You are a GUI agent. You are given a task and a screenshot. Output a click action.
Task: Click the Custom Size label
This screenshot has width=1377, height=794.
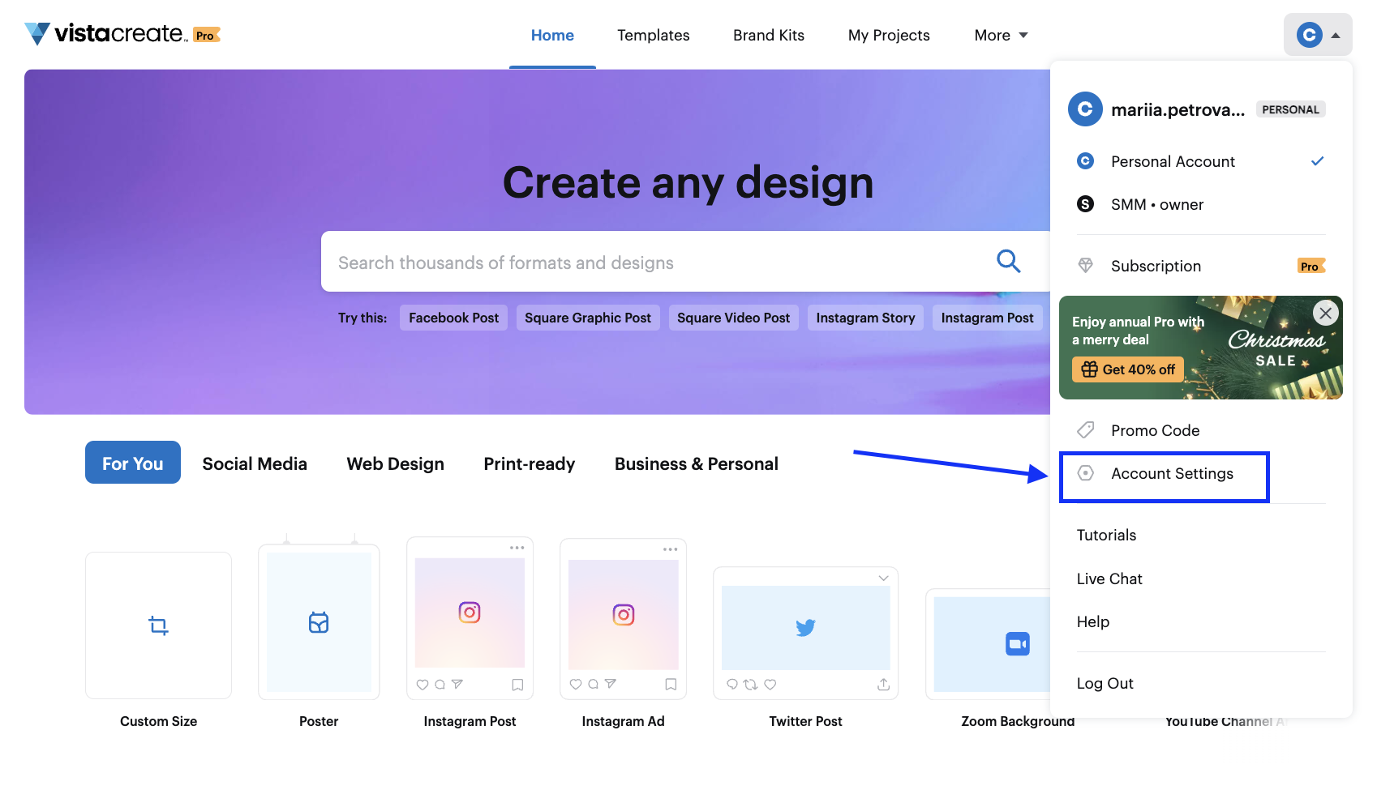point(159,721)
